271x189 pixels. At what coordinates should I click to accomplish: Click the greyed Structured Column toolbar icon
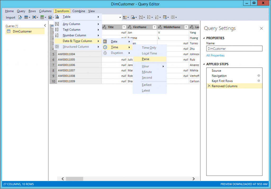point(173,17)
